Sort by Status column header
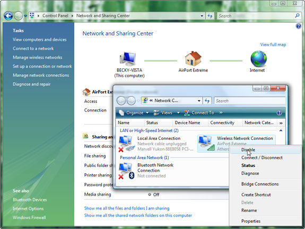 point(159,122)
